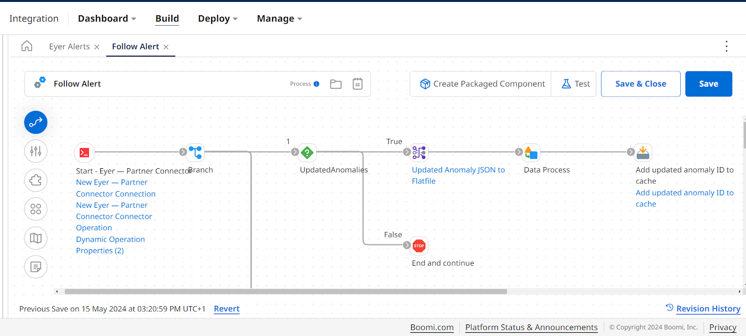Select the Add to cache shape icon
This screenshot has width=746, height=336.
[x=643, y=152]
